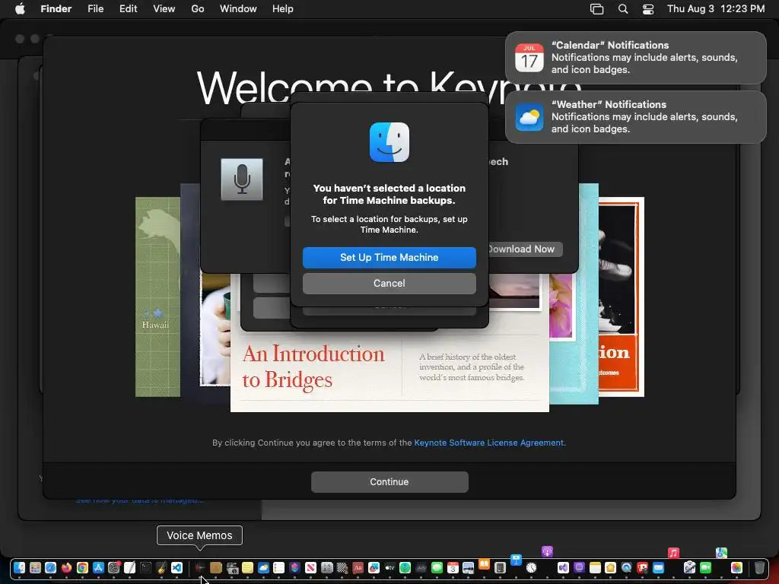
Task: Open Messages from the Dock
Action: 437,567
